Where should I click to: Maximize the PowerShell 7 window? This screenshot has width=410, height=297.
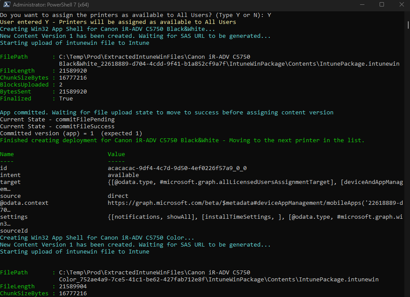[382, 5]
